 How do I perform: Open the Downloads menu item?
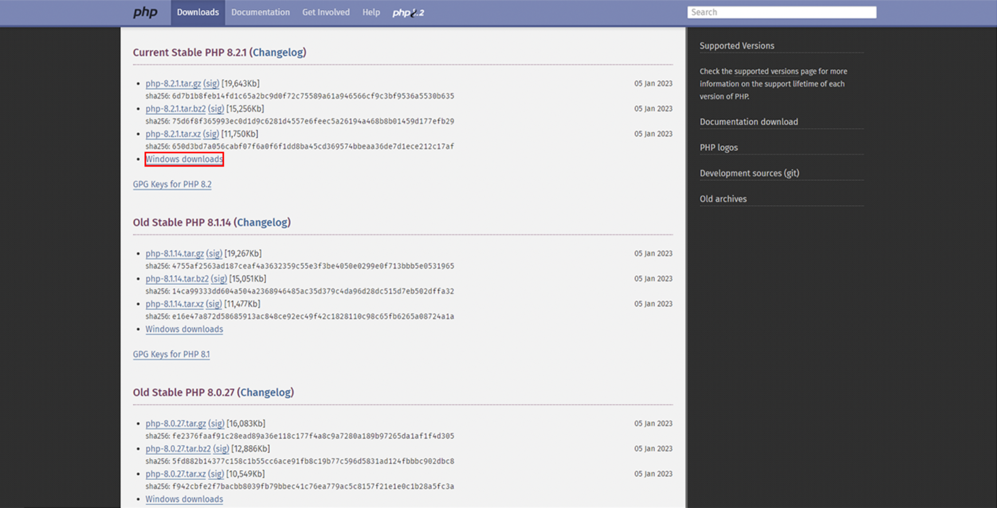point(198,13)
